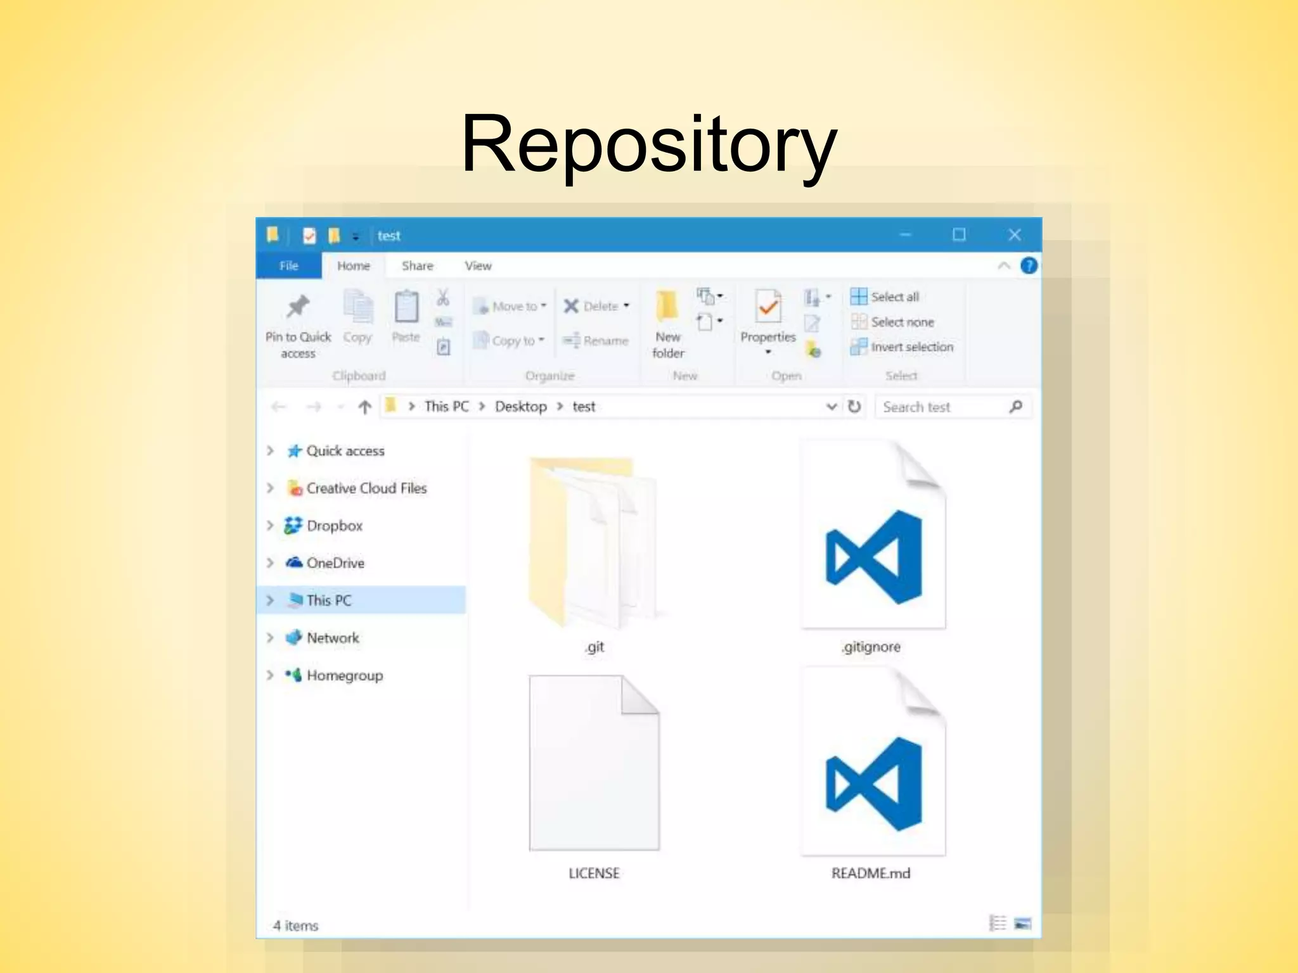This screenshot has width=1298, height=973.
Task: Open recent locations dropdown arrow
Action: click(x=340, y=407)
